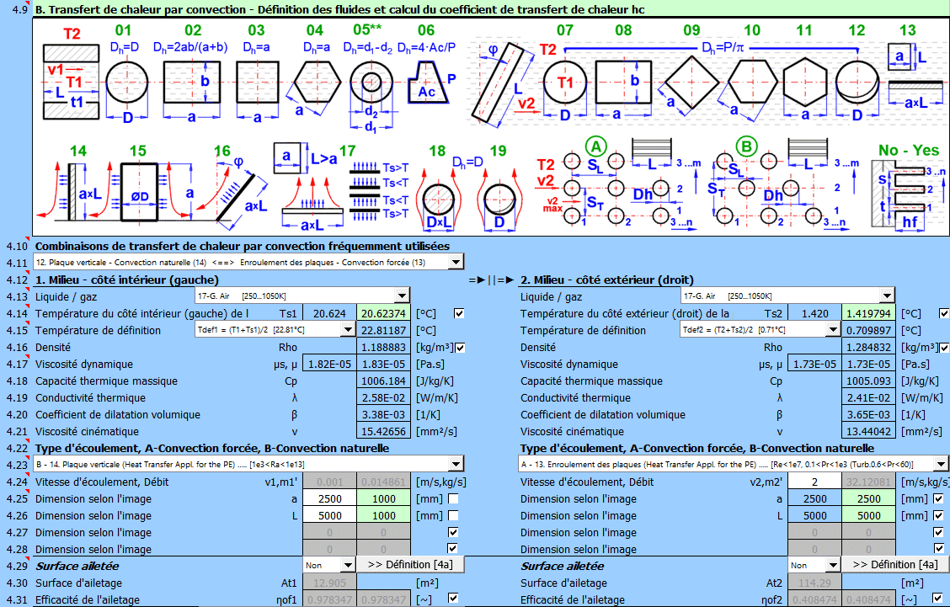Select the 15 vertical cylinder diagram
Viewport: 950px width, 607px height.
(139, 191)
